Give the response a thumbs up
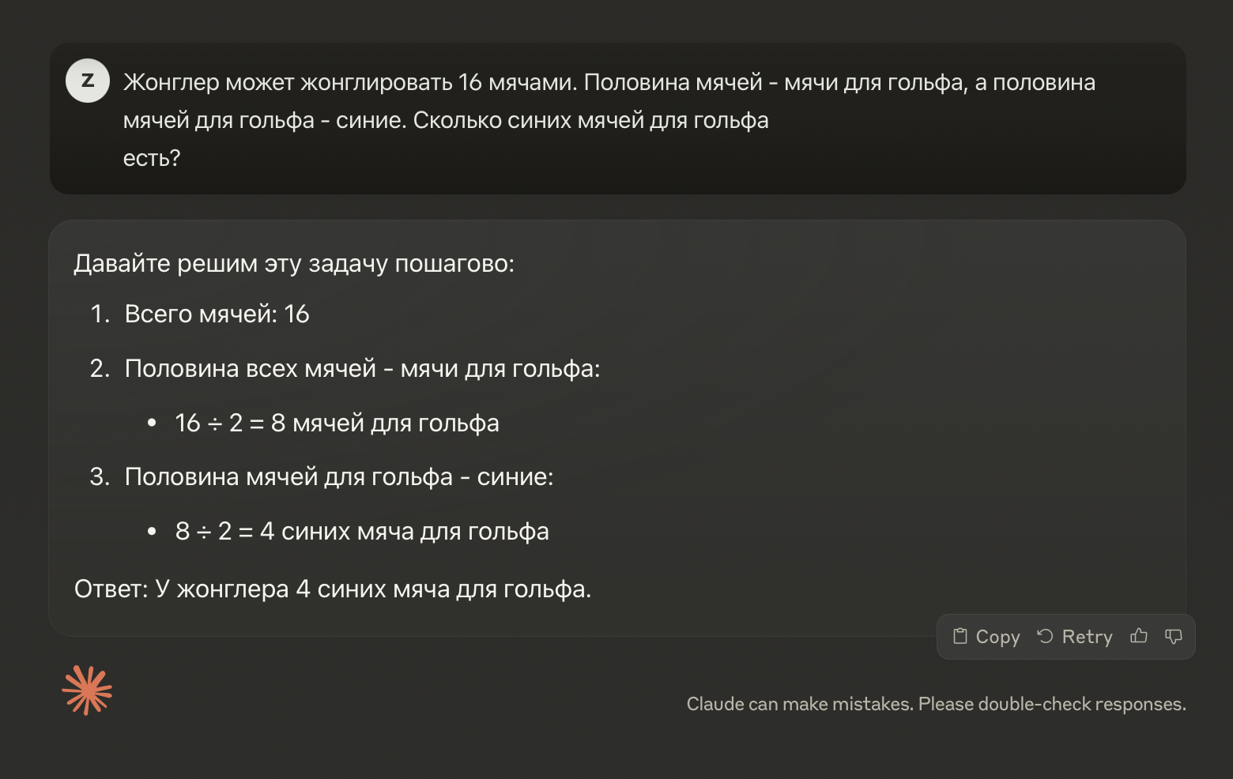This screenshot has width=1233, height=779. click(1139, 636)
